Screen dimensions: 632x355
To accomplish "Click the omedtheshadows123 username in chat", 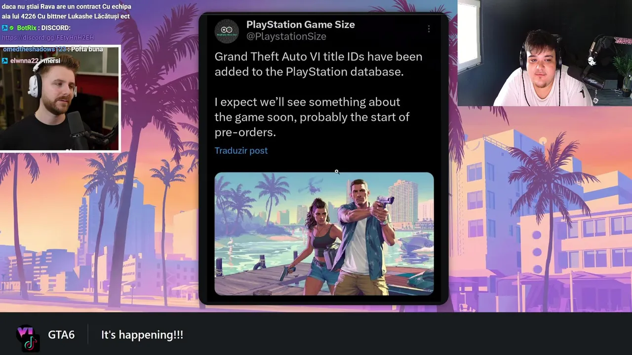I will (x=35, y=49).
